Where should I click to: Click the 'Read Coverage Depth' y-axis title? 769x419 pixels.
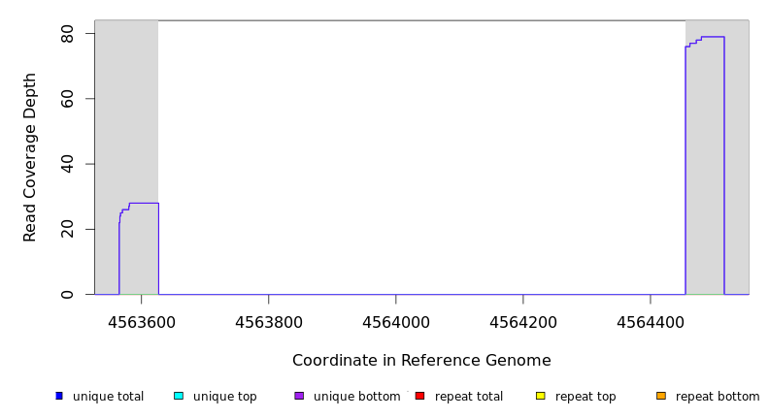tap(30, 157)
